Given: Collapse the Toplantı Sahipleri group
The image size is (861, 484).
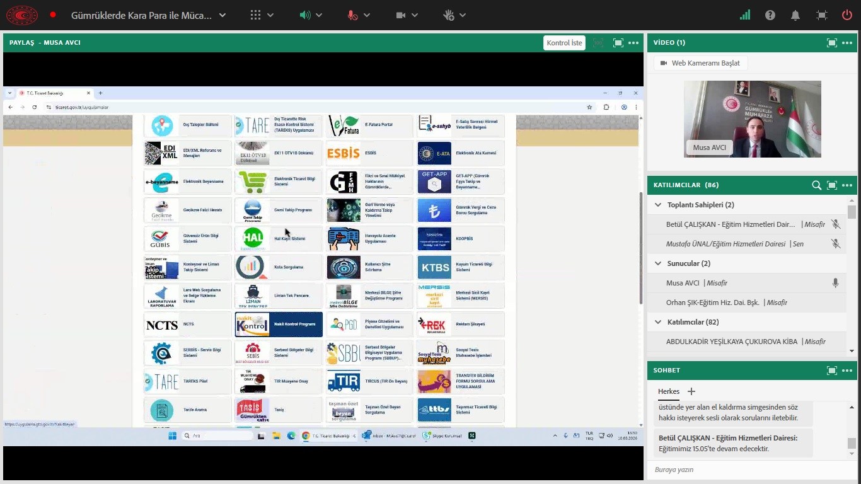Looking at the screenshot, I should (x=658, y=205).
